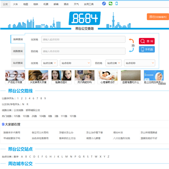Open routes starting with letter N
169x169 pixels.
[23, 104]
